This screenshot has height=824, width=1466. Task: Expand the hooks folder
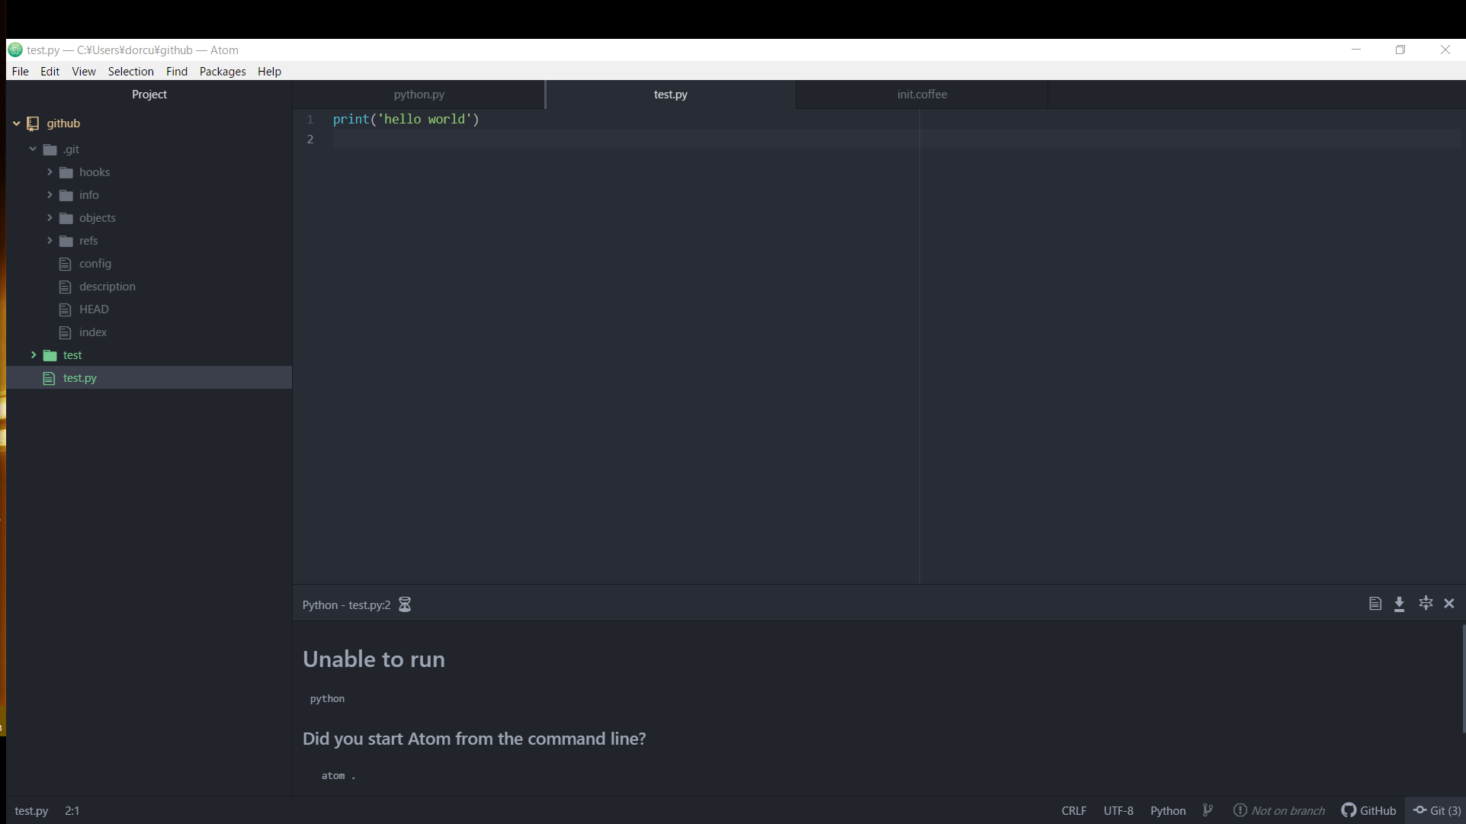coord(50,172)
